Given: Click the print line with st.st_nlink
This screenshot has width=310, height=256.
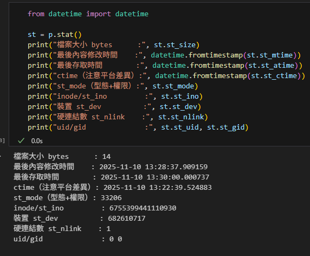Looking at the screenshot, I should [x=118, y=117].
